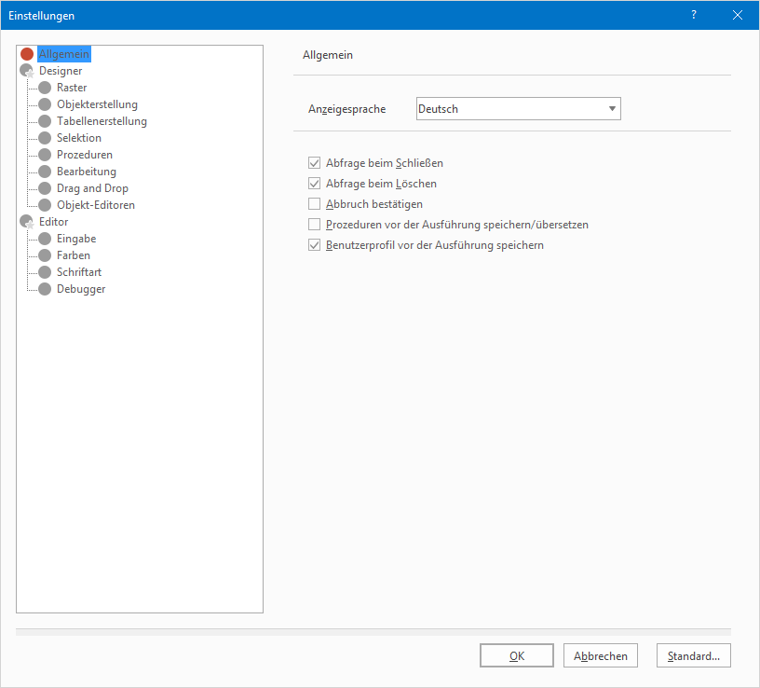The width and height of the screenshot is (760, 688).
Task: Click the icon next to Debugger
Action: (45, 289)
